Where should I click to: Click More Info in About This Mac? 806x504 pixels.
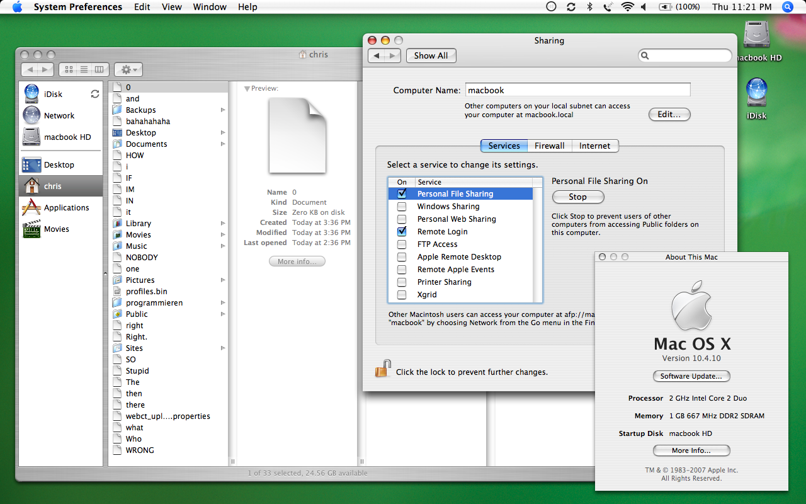[691, 450]
